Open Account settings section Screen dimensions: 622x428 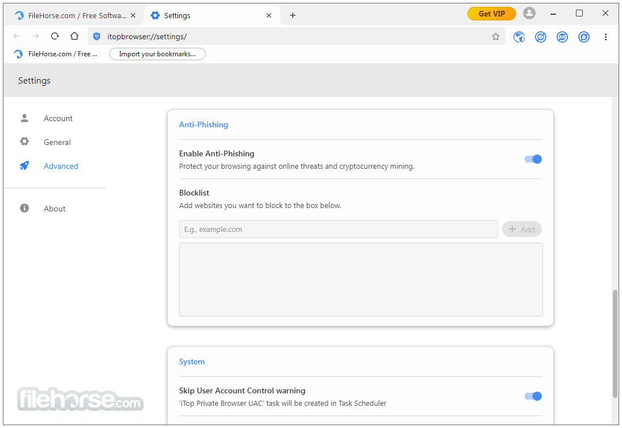[x=58, y=118]
